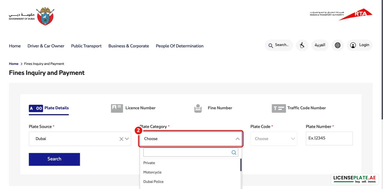This screenshot has height=189, width=383.
Task: Open People Of Determination menu
Action: pos(180,46)
